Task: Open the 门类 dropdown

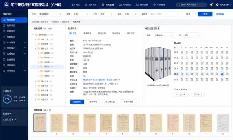Action: tap(106, 14)
